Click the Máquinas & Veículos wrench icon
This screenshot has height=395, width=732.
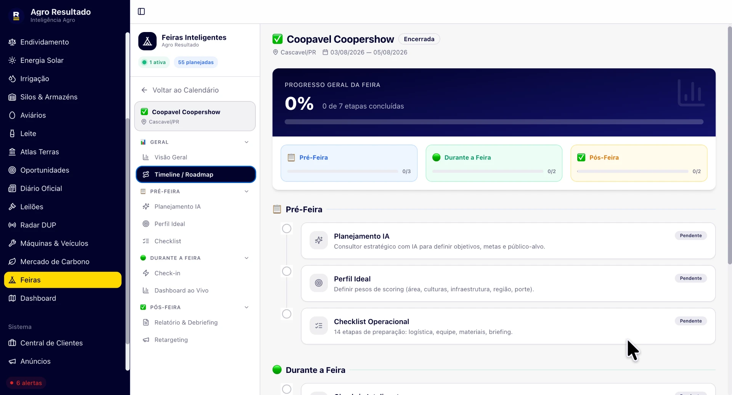(x=12, y=243)
